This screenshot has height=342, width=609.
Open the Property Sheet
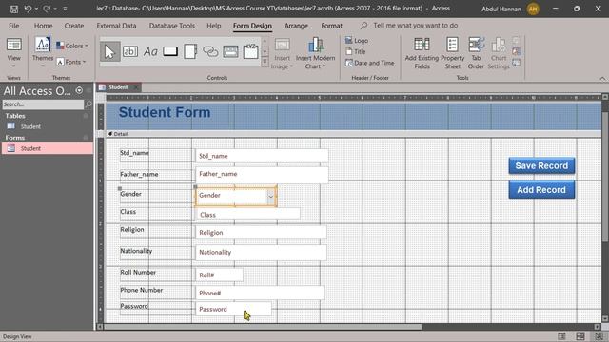click(x=453, y=53)
